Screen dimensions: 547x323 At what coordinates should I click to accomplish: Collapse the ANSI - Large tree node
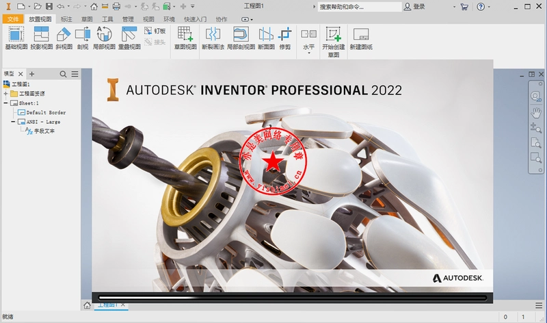pyautogui.click(x=13, y=122)
